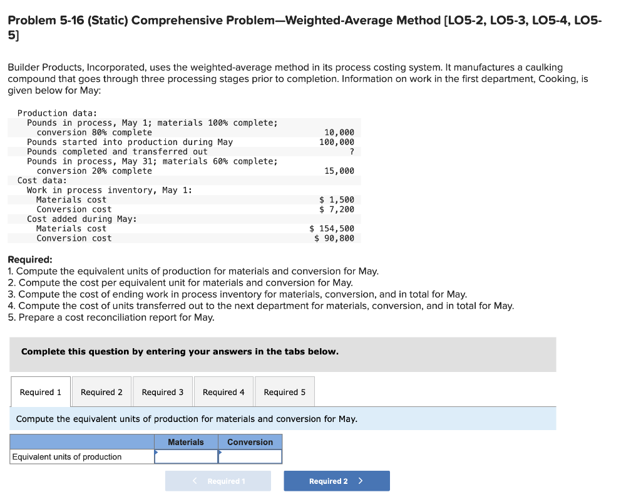Click the Conversion equivalent units input field
The width and height of the screenshot is (641, 502).
250,456
